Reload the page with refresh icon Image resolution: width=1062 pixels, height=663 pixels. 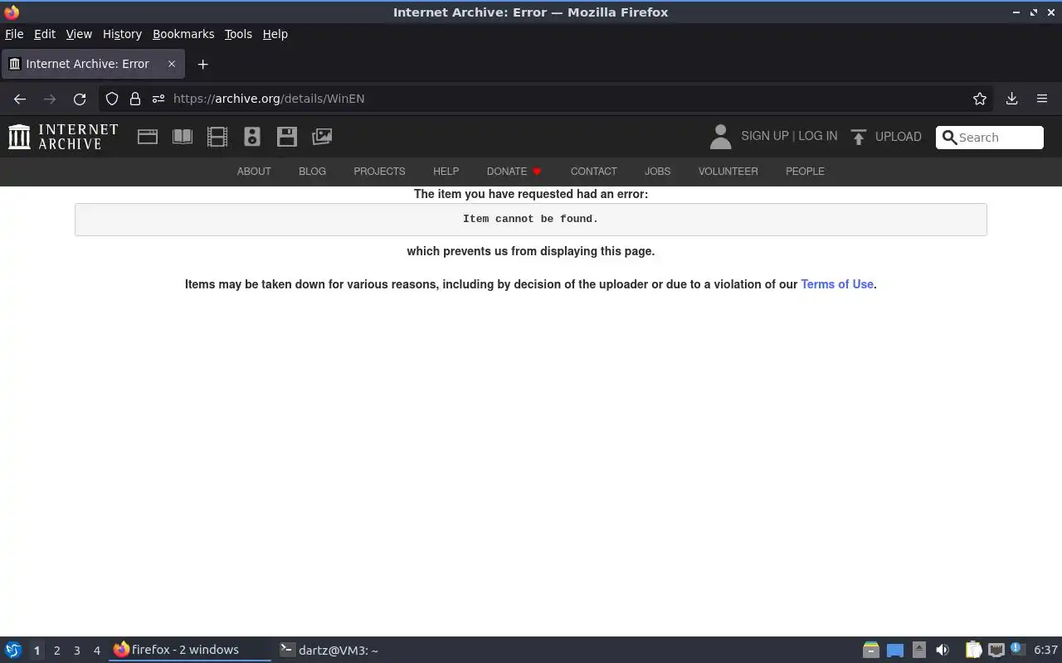click(x=80, y=99)
